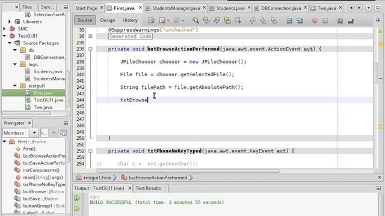Open the Files panel tab
The image size is (385, 216).
tap(27, 7)
